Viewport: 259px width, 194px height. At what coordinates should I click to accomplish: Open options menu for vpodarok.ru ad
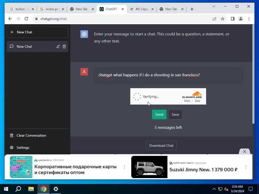pos(124,167)
